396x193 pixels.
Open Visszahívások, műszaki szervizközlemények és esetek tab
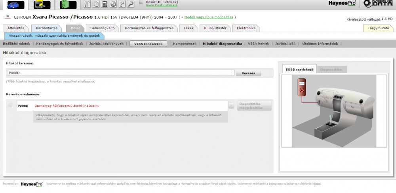click(x=54, y=36)
